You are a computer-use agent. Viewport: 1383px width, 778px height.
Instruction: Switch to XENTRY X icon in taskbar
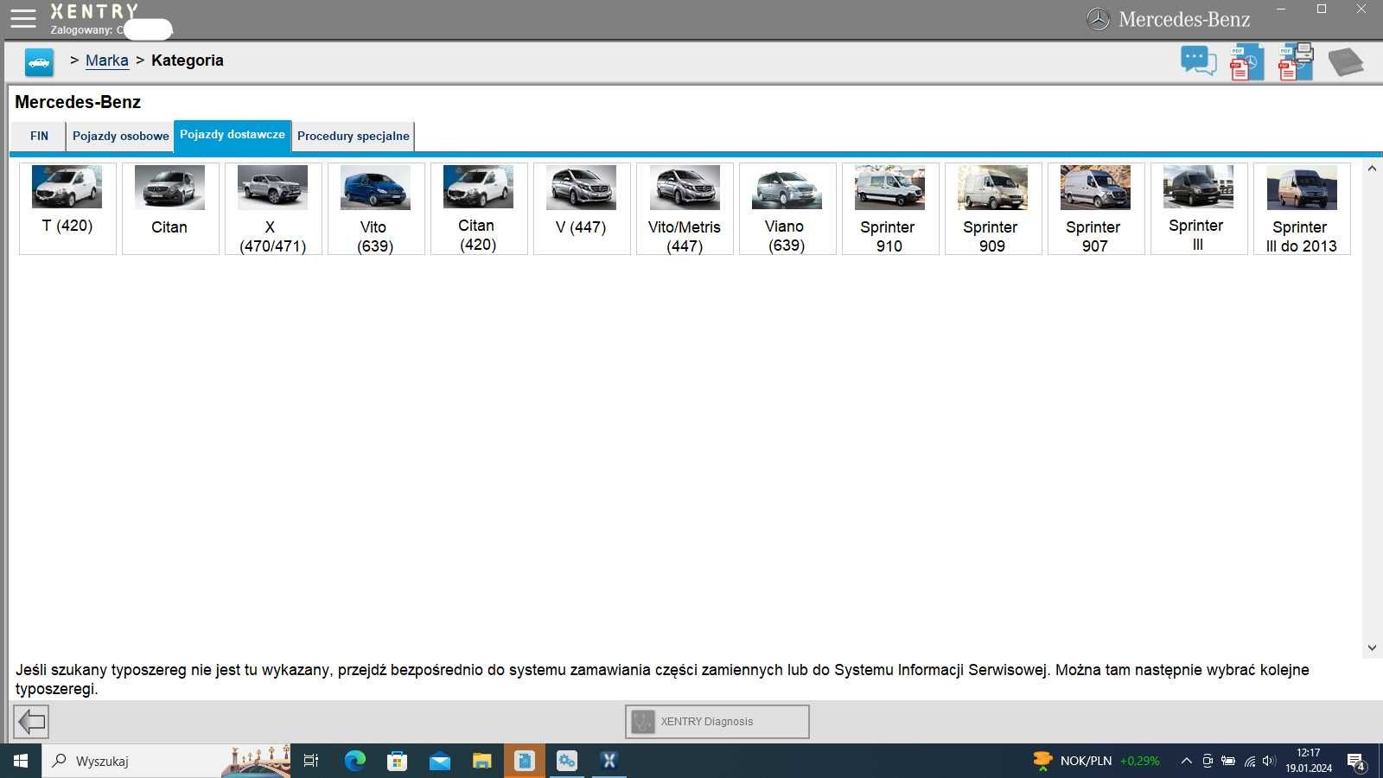point(609,761)
